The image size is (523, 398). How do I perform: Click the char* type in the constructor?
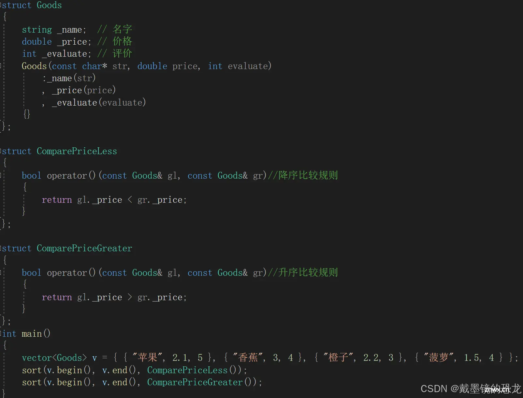[94, 66]
